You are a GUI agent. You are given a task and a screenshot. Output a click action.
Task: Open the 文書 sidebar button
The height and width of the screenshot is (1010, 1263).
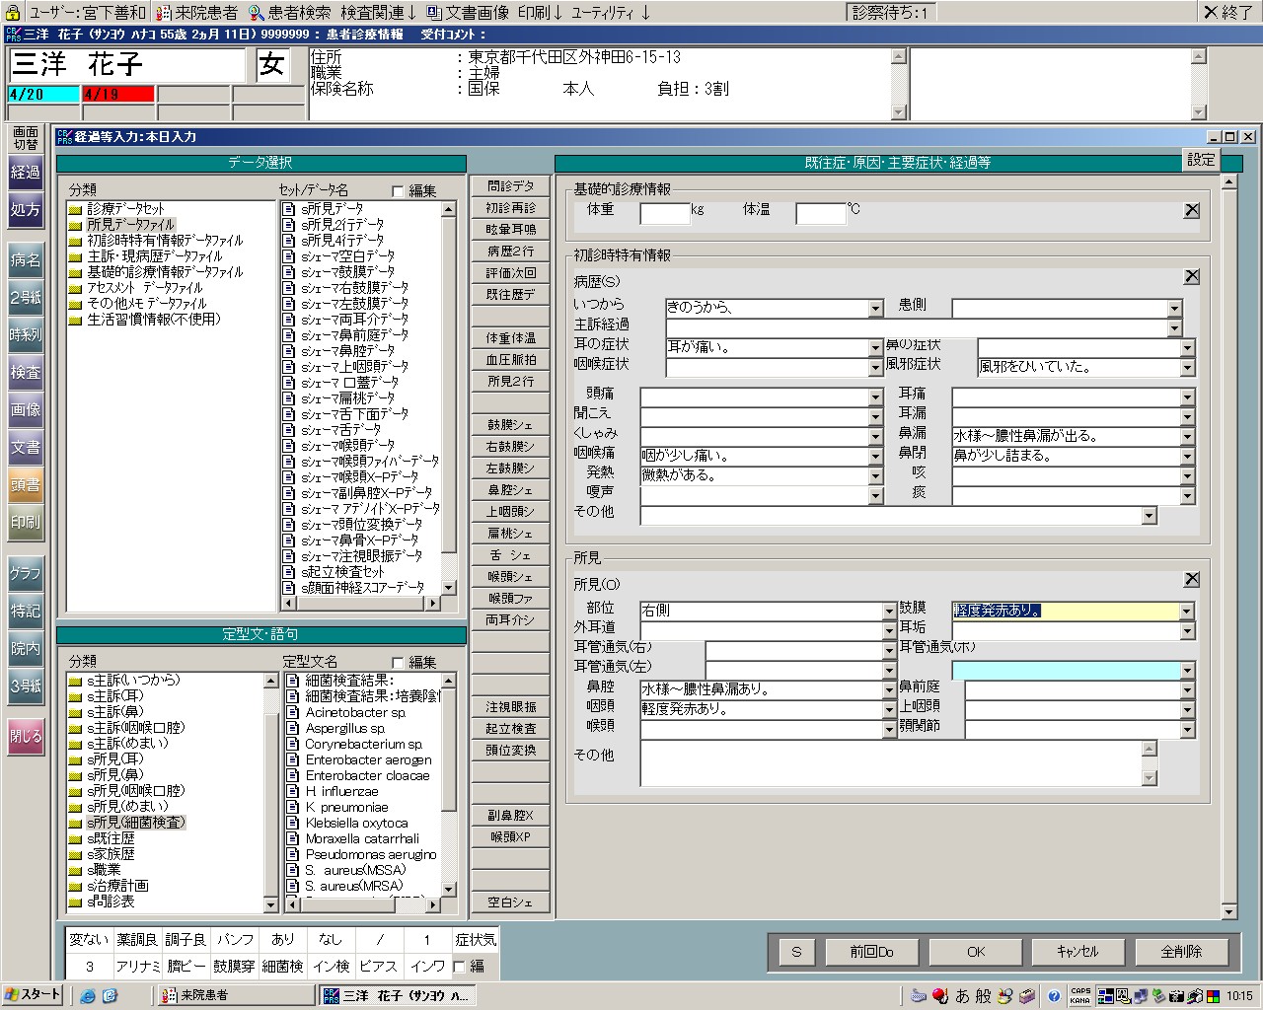(26, 448)
